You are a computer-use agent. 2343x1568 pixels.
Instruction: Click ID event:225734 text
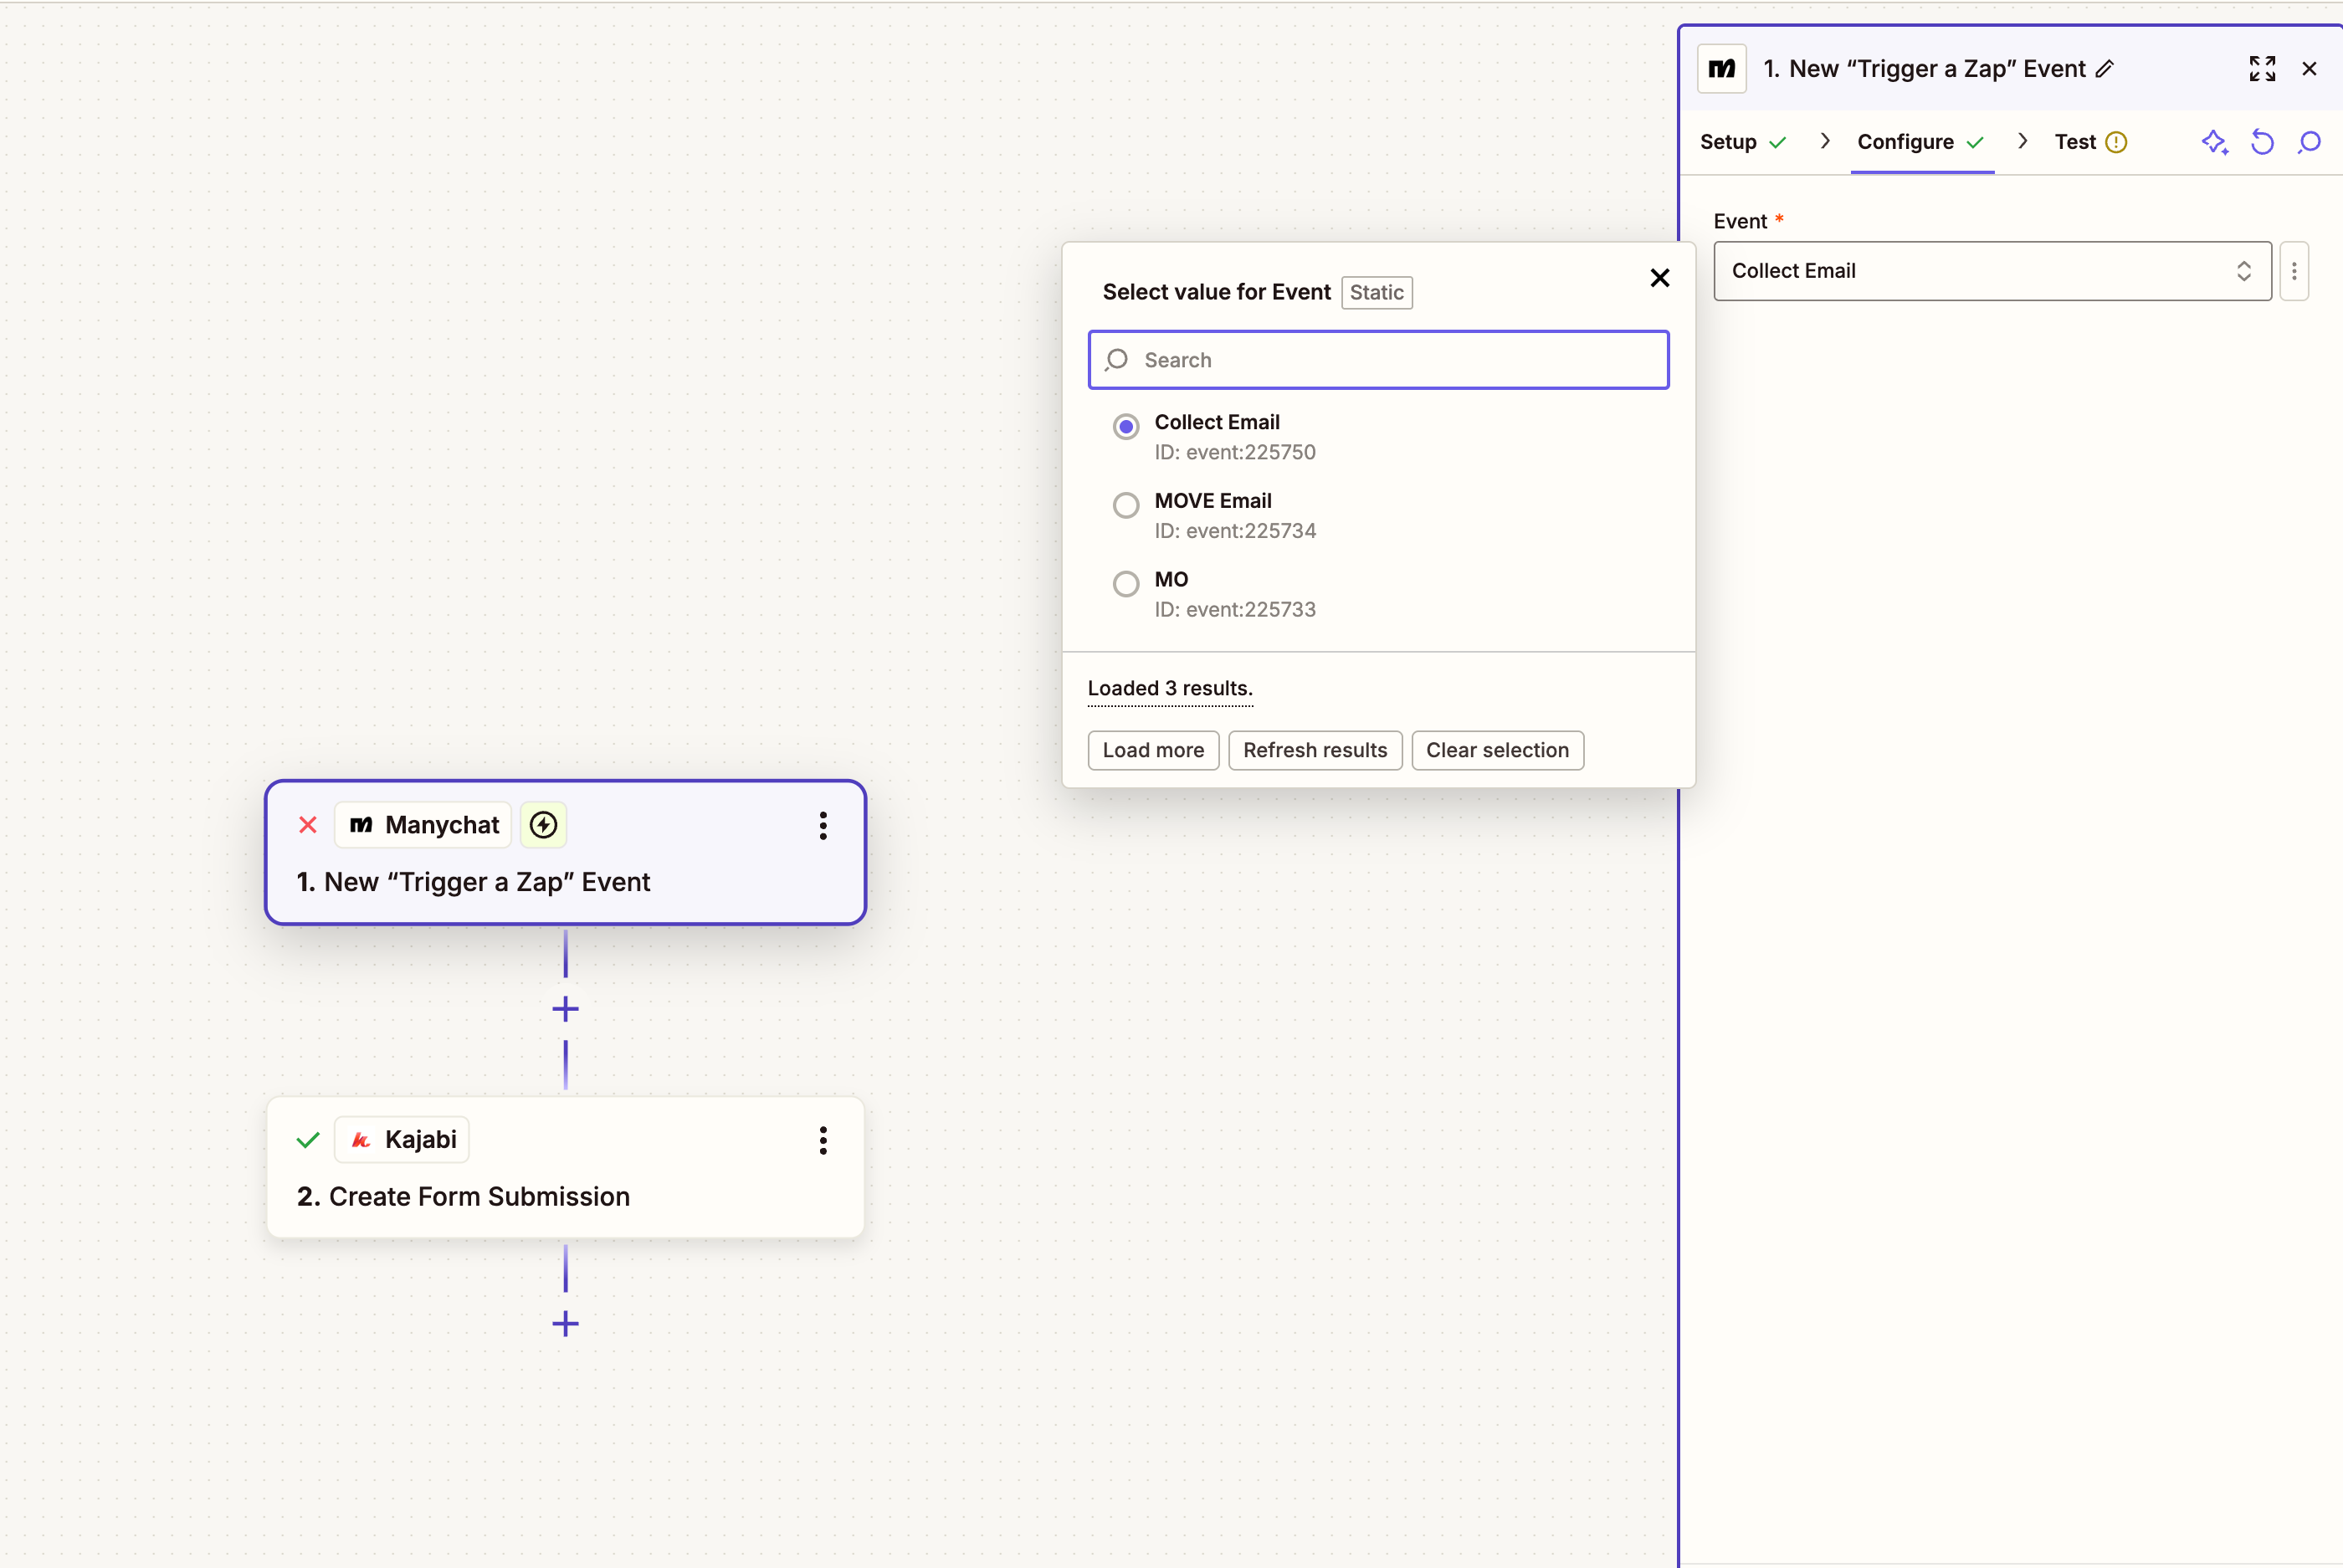point(1235,531)
